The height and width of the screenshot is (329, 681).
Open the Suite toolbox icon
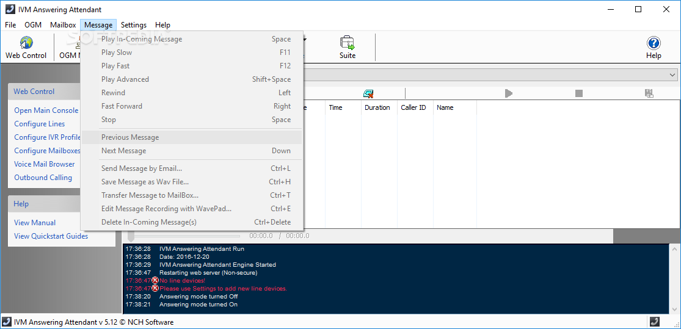(x=347, y=48)
